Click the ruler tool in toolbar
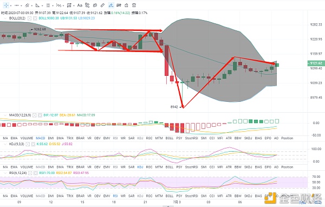 click(x=102, y=5)
